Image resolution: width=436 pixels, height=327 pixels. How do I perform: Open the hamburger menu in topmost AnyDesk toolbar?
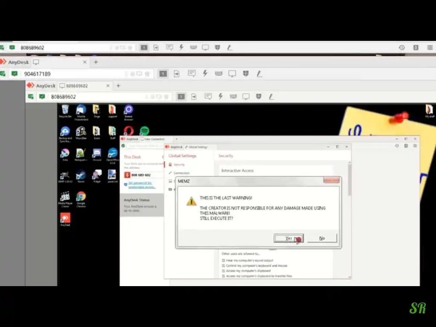(430, 48)
